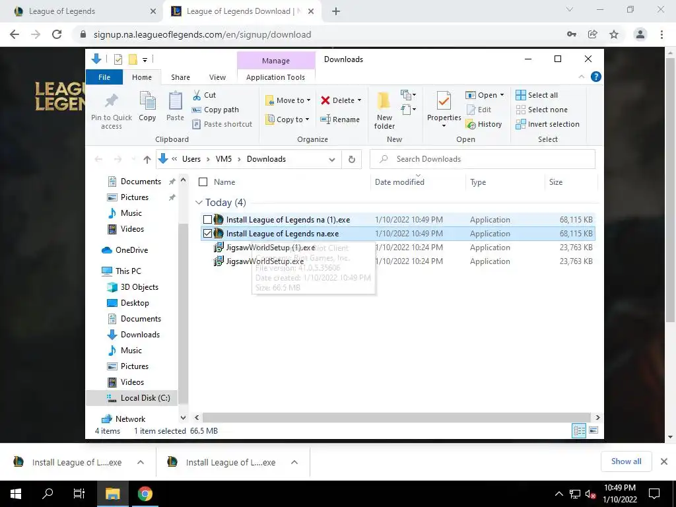
Task: Open the File menu tab
Action: coord(104,77)
